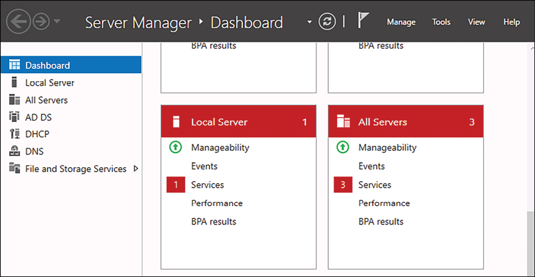Open the Help menu
Screen dimensions: 535x277
[x=511, y=22]
